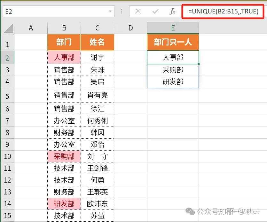
Task: Click row header 15
Action: click(8, 215)
